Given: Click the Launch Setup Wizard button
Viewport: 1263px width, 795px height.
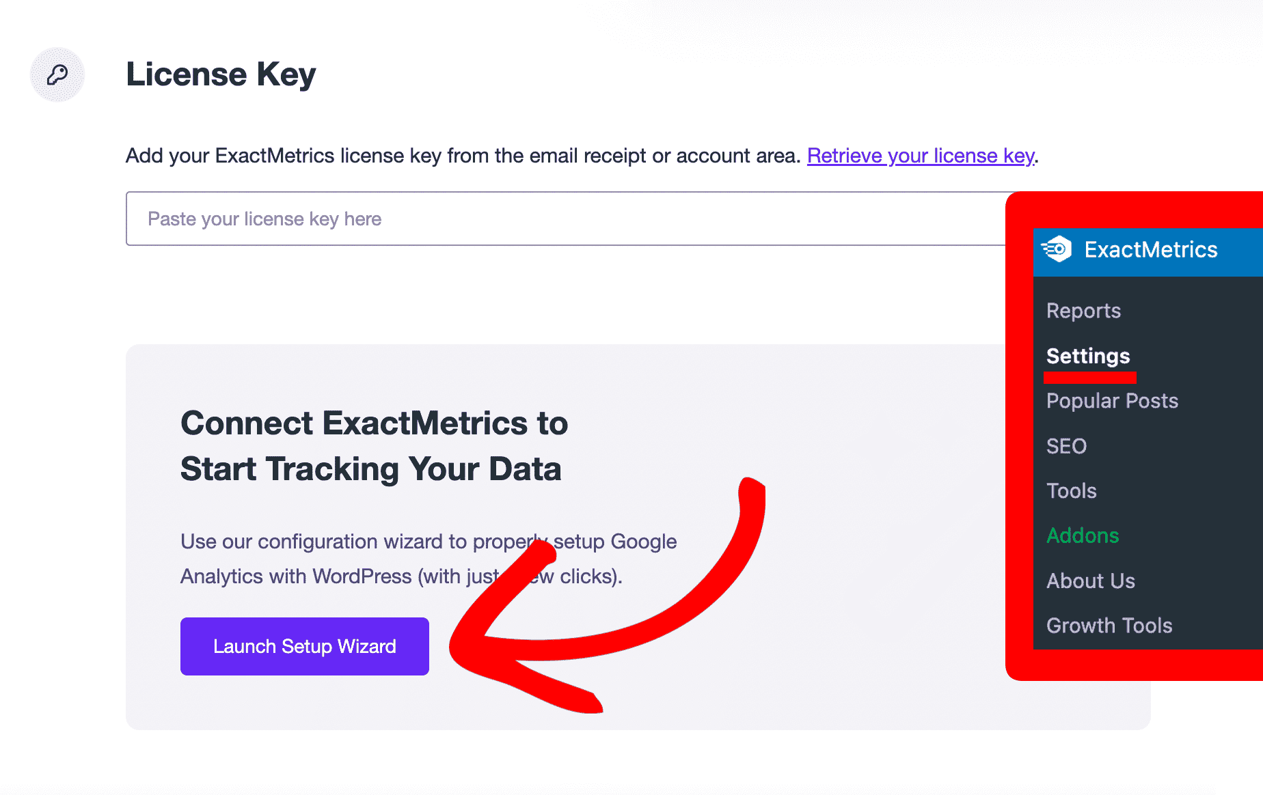Looking at the screenshot, I should click(305, 646).
